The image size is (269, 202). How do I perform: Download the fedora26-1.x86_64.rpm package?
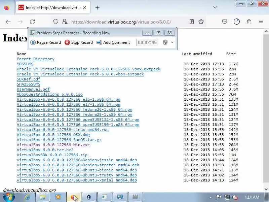click(74, 109)
